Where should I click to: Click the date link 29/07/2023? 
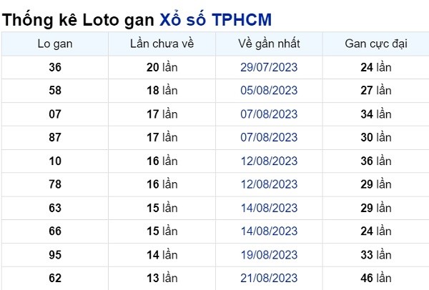268,68
